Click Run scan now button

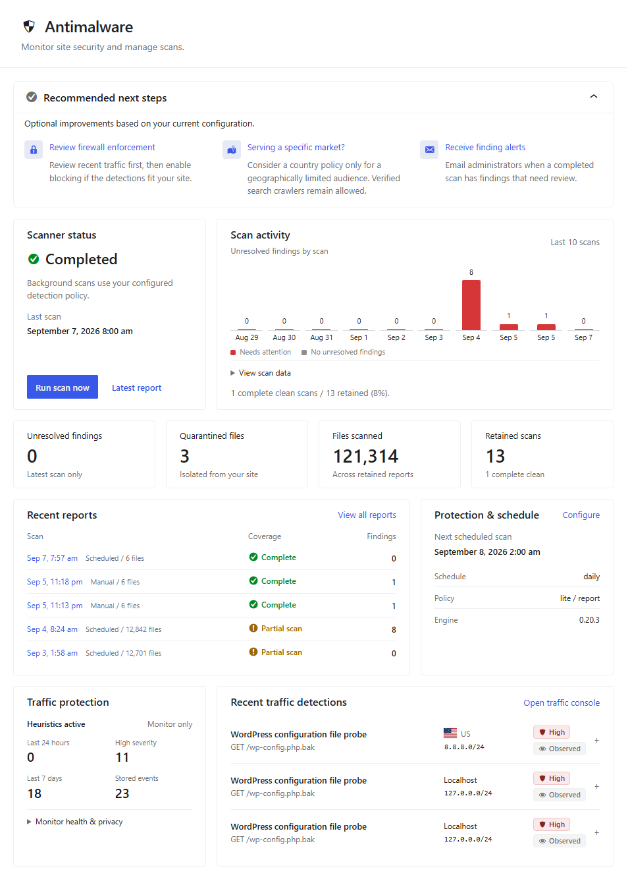tap(63, 387)
